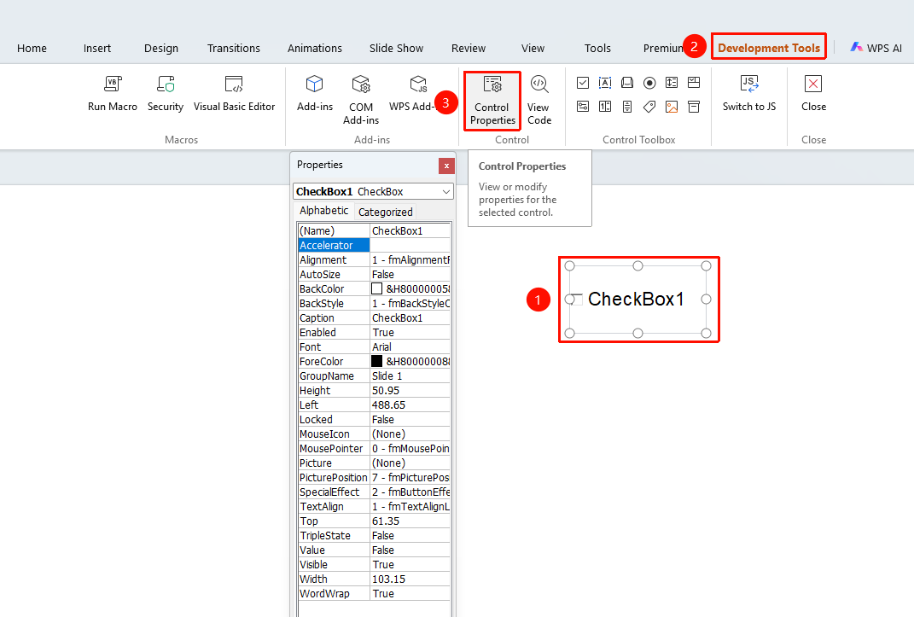
Task: Click the Height value 50.95
Action: [410, 390]
